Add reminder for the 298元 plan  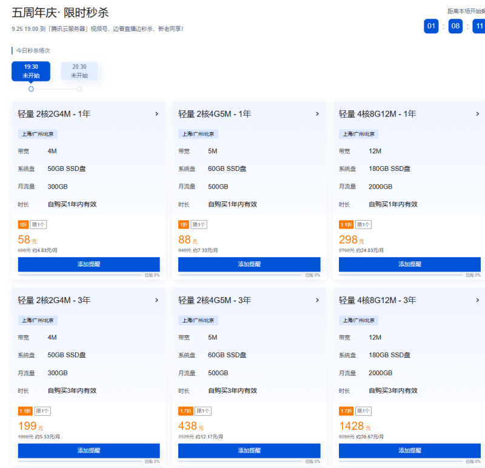[x=410, y=264]
